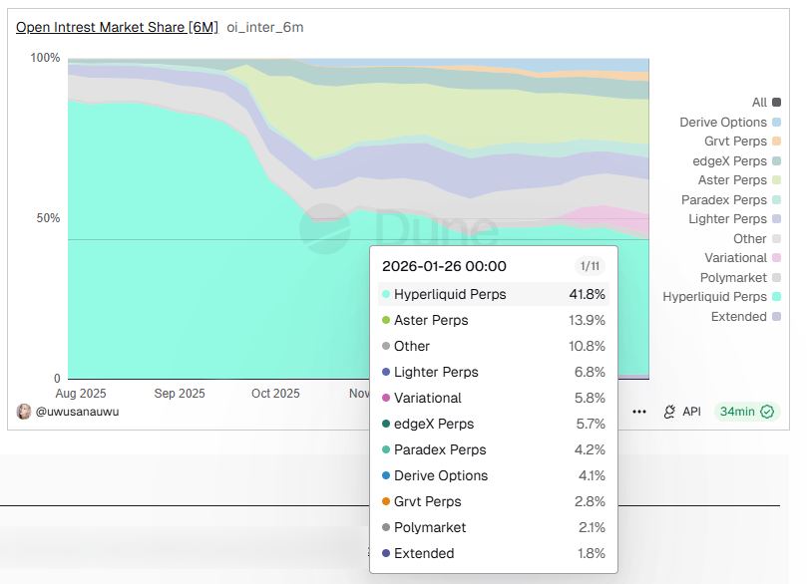Open the API button label
Screen dimensions: 807x584
691,412
